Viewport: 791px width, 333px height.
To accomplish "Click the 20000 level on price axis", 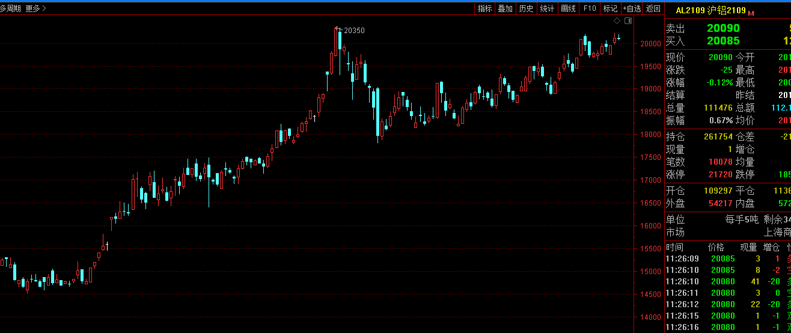I will pyautogui.click(x=651, y=44).
